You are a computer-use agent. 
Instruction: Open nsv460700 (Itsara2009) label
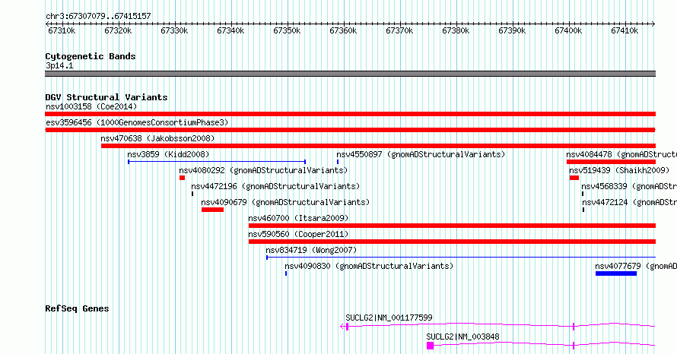(x=298, y=218)
